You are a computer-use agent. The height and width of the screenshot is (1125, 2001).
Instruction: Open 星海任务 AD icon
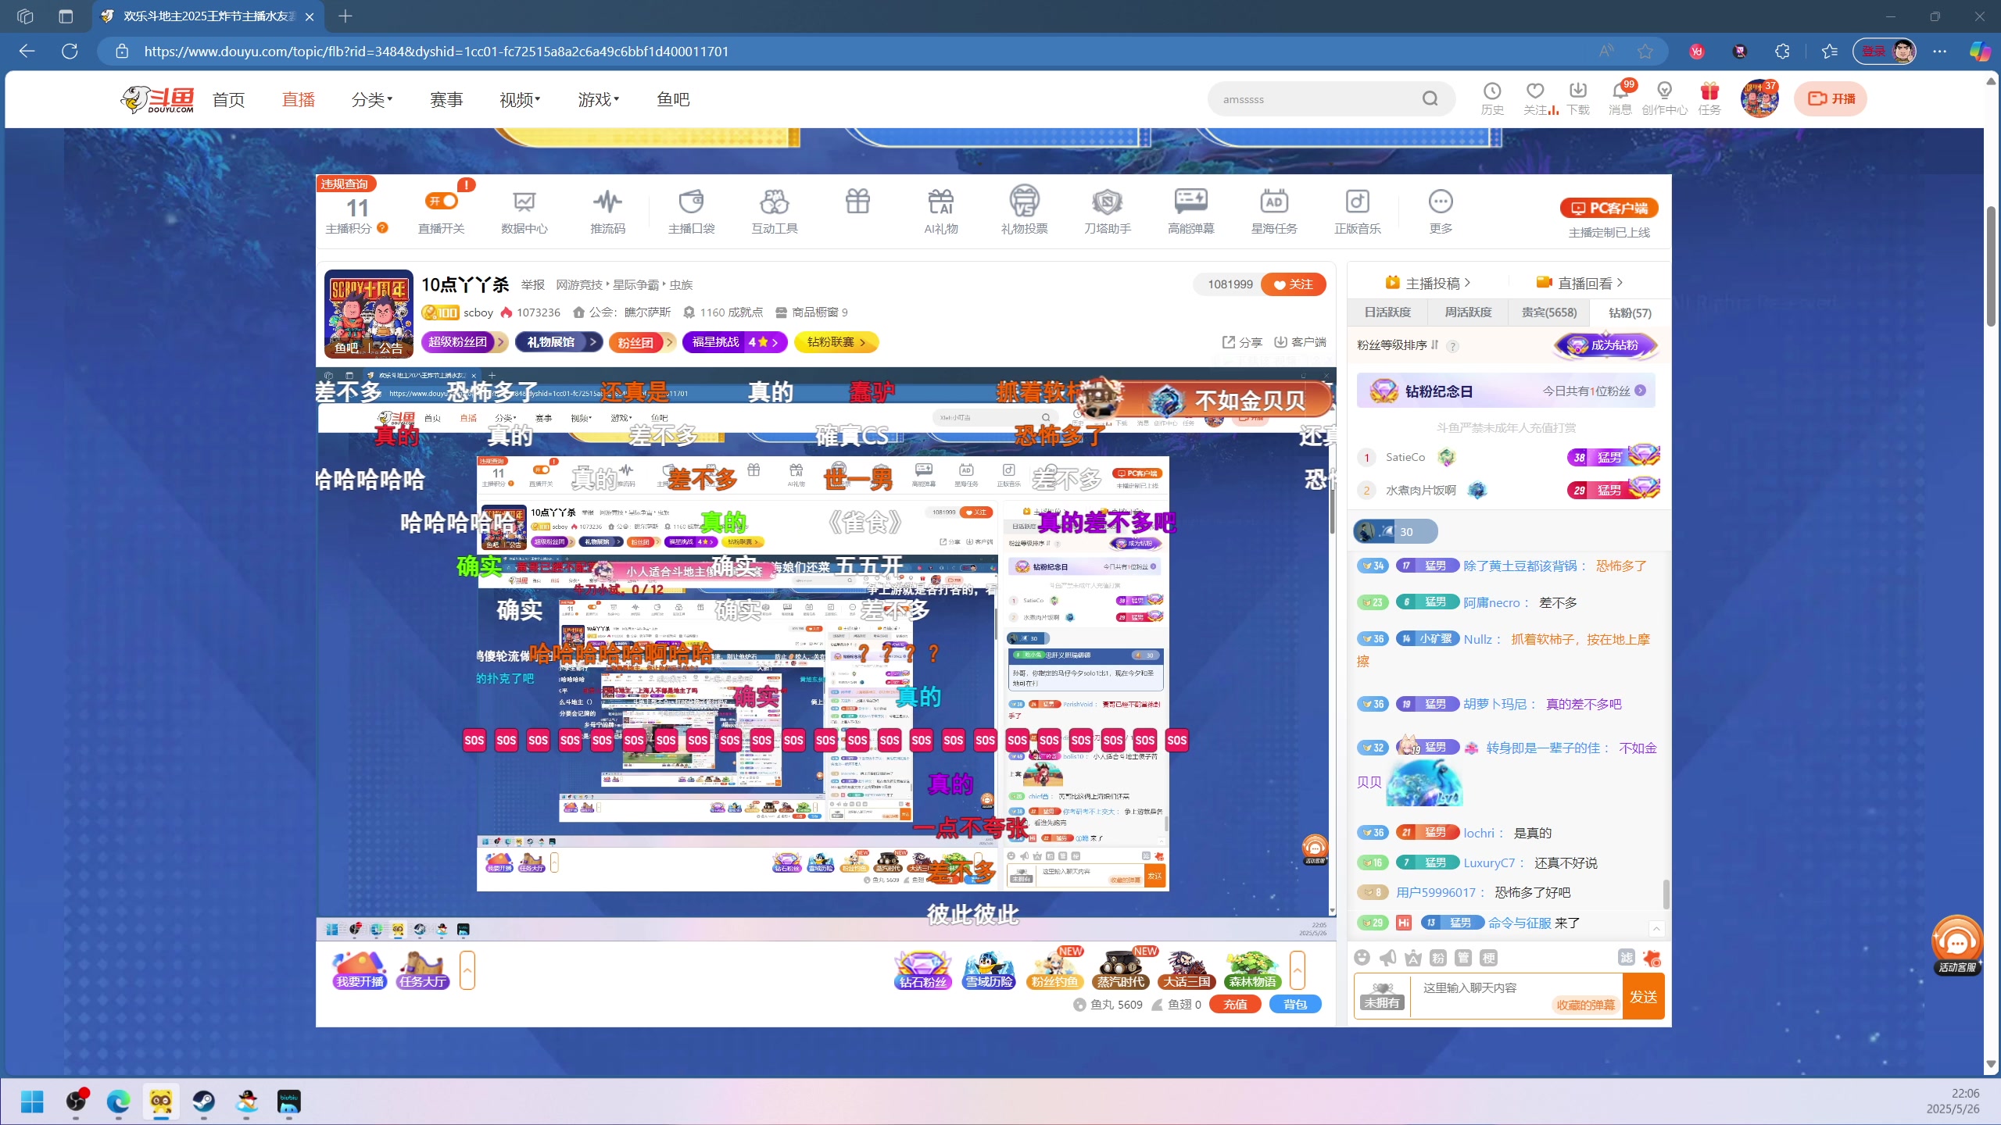(1274, 212)
